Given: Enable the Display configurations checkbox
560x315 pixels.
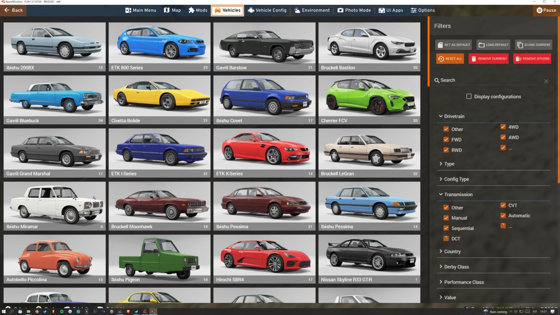Looking at the screenshot, I should click(469, 96).
